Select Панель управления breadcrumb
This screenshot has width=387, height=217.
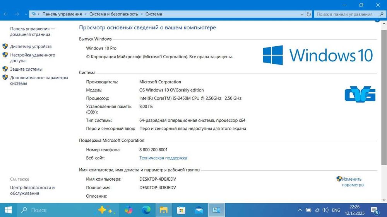tap(62, 14)
